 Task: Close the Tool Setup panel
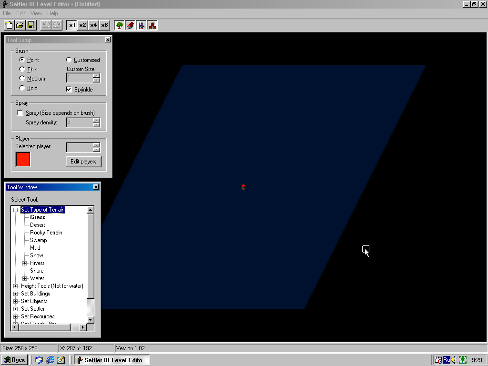108,40
